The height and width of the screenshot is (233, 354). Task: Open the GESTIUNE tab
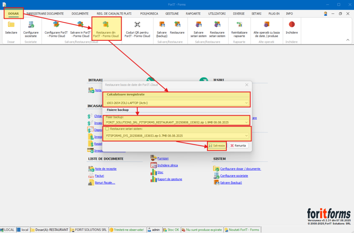[172, 13]
